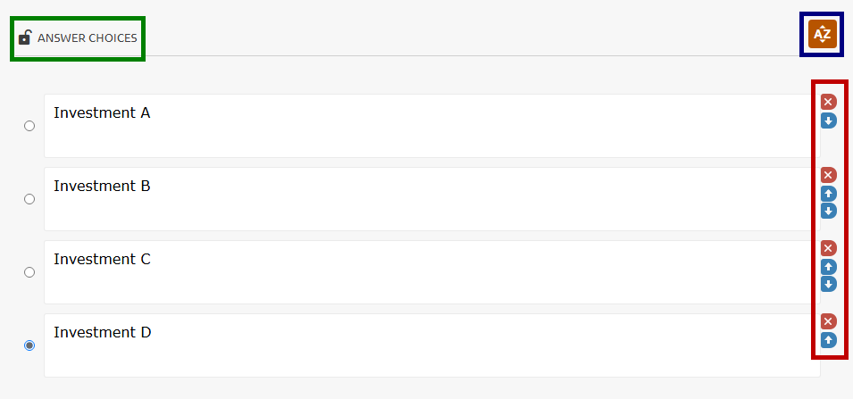Mark Investment B as the correct answer
Viewport: 853px width, 399px height.
[x=29, y=199]
